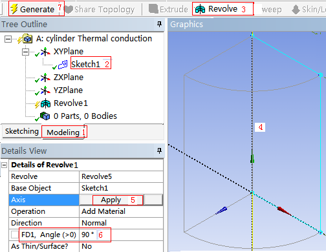The width and height of the screenshot is (326, 252).
Task: Toggle the FD1 Angle parameter checkbox
Action: click(x=15, y=235)
